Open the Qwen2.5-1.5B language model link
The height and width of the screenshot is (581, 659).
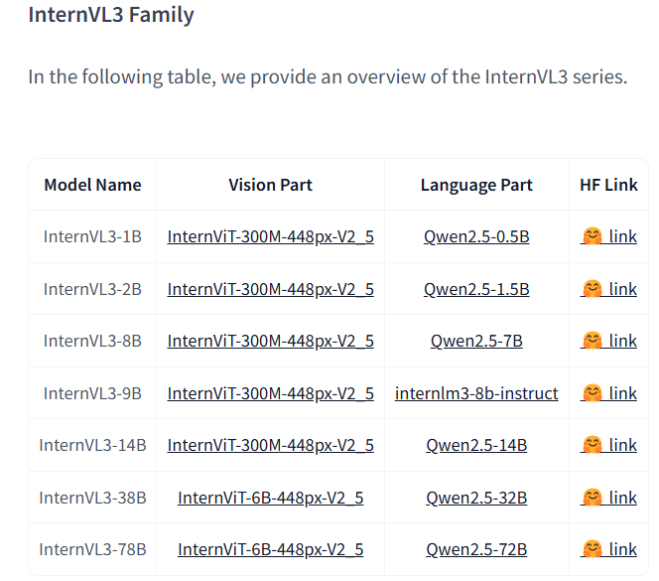click(x=476, y=289)
